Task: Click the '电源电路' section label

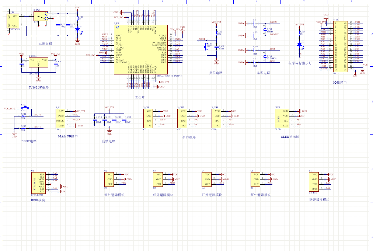Action: click(x=46, y=43)
